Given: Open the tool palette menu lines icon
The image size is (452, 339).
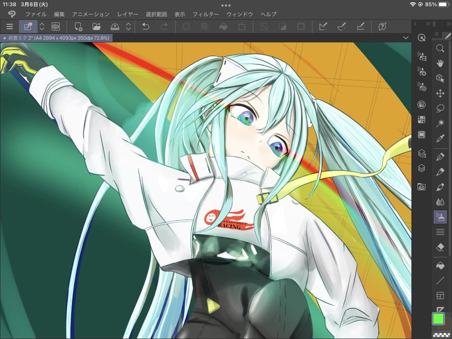Looking at the screenshot, I should 437,34.
